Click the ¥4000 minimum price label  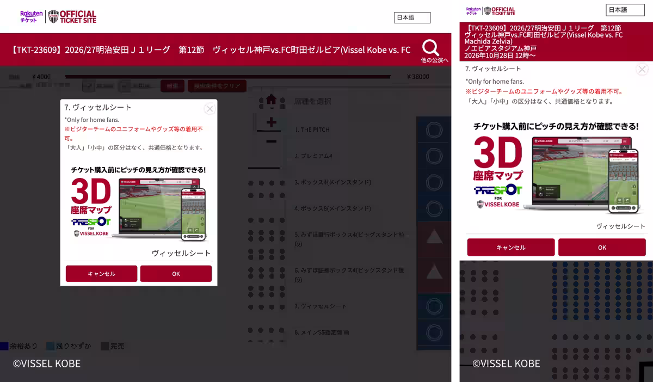[x=41, y=77]
